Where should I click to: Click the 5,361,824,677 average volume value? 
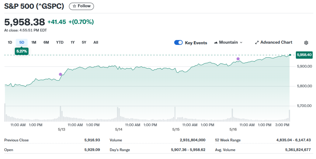(x=298, y=150)
